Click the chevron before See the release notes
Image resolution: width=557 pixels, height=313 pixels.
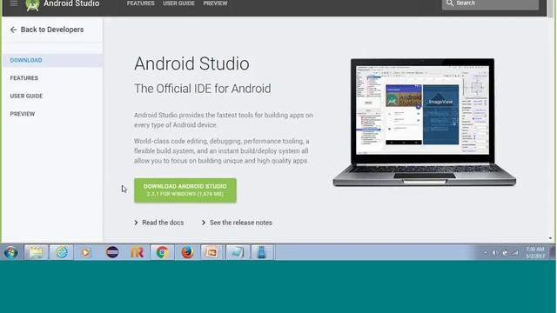(x=203, y=223)
